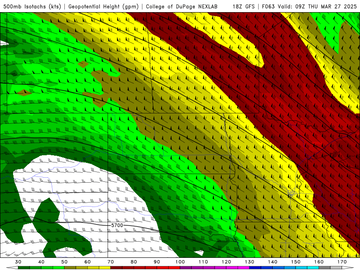Pick the dark red swatch starting at 70 knots

[x=117, y=268]
